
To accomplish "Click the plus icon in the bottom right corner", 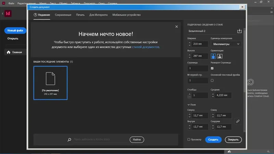I will click(268, 151).
